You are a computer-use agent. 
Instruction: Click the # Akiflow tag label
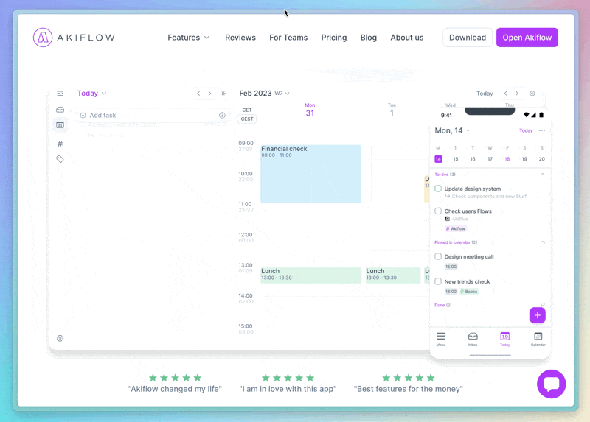click(456, 228)
